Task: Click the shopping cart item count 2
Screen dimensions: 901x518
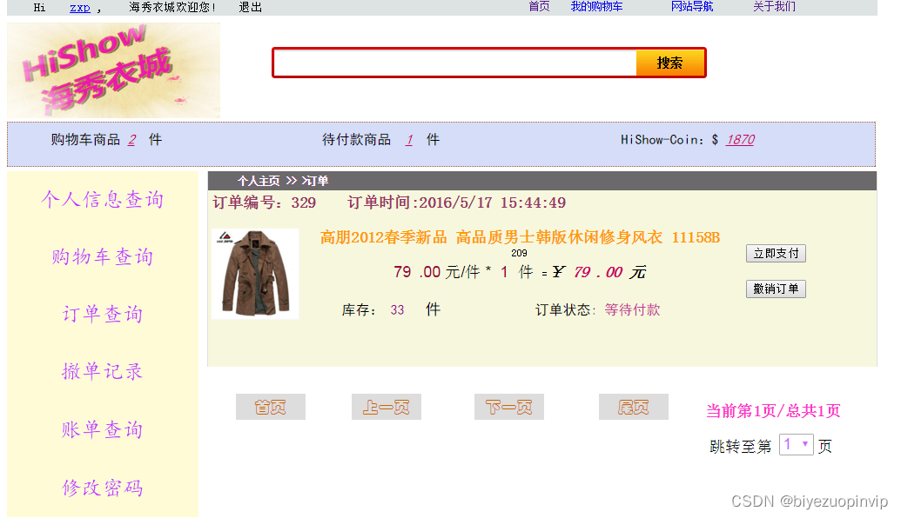Action: coord(131,139)
